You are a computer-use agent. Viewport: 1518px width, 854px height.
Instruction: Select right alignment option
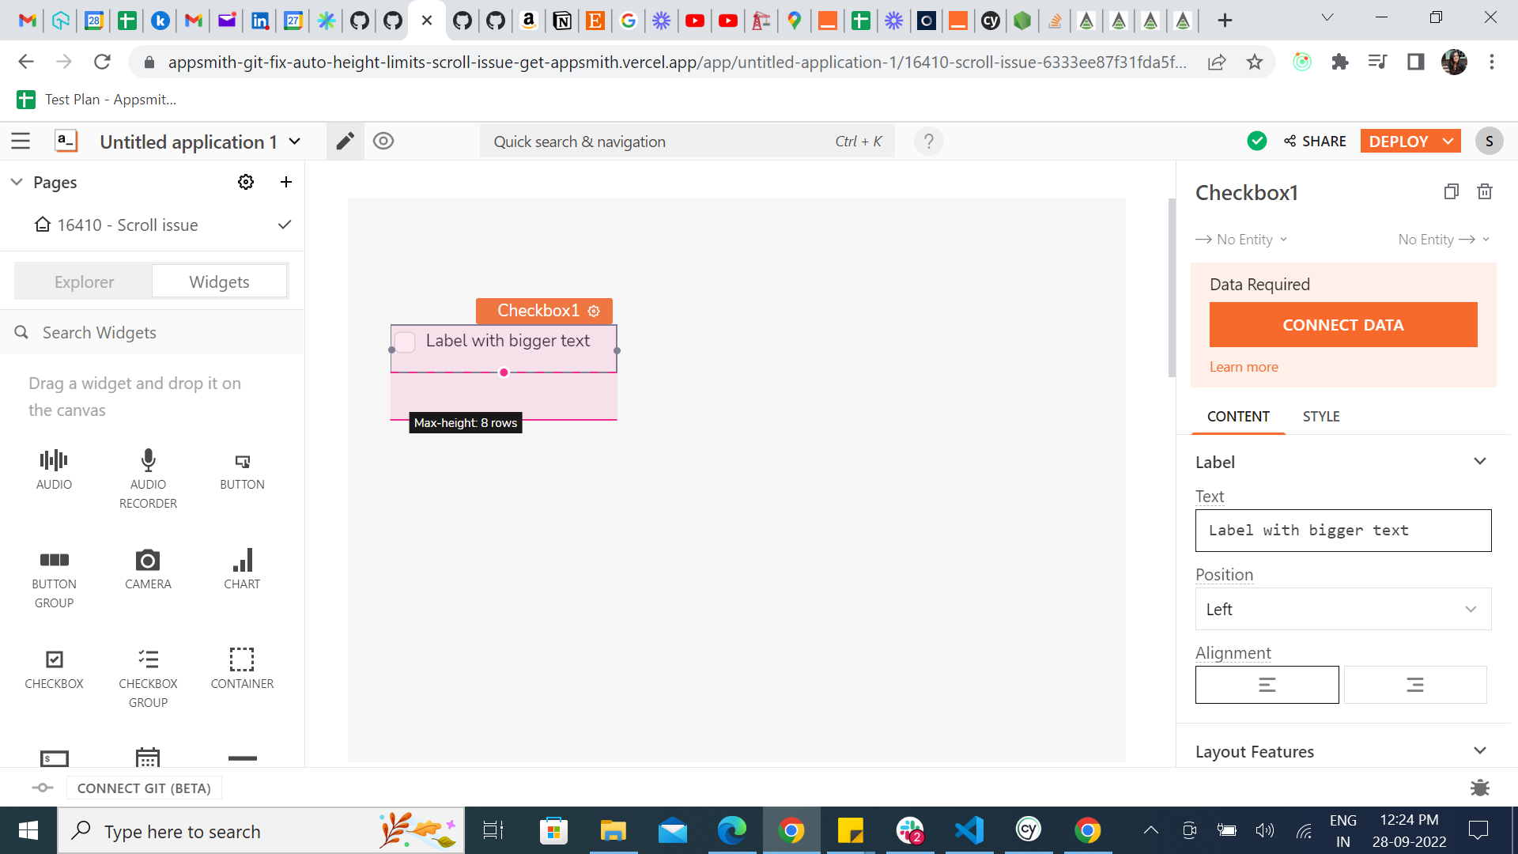coord(1415,685)
